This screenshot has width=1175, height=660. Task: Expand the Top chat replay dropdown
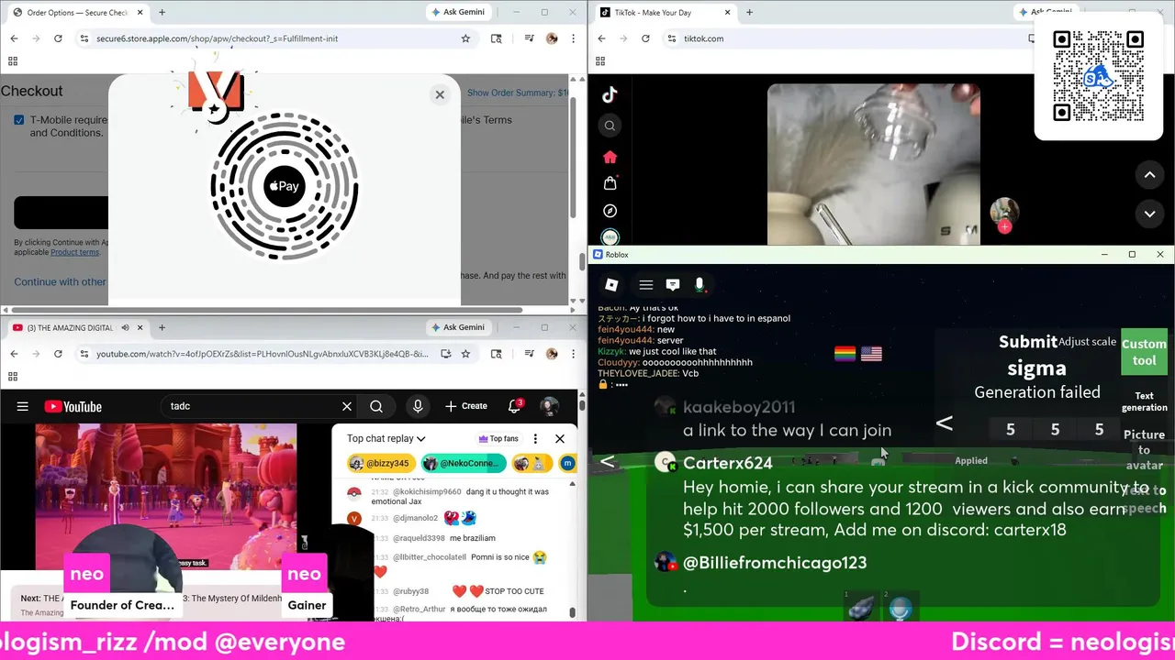tap(386, 438)
